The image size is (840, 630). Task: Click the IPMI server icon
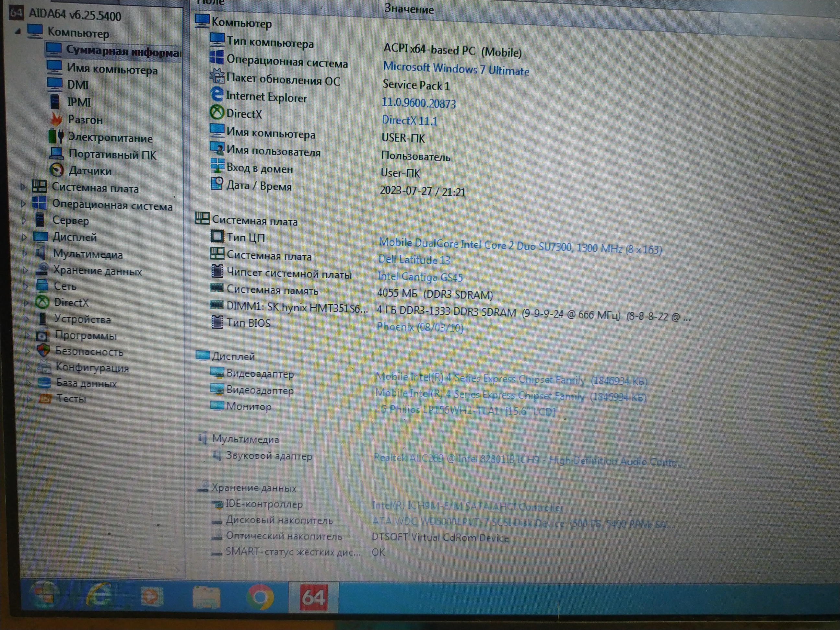click(55, 101)
